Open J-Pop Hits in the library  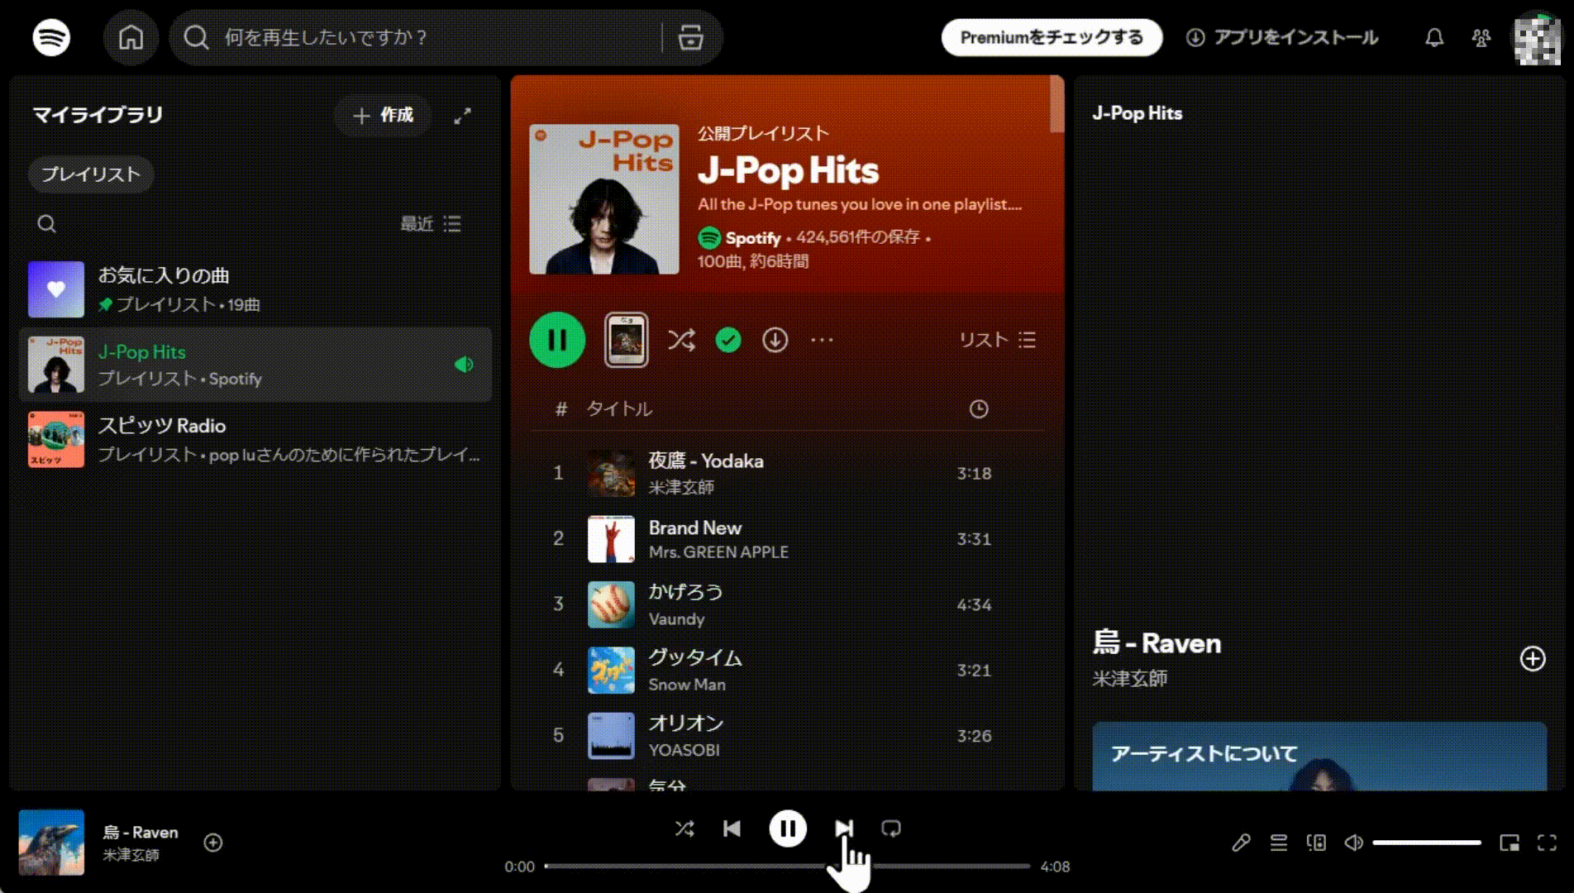tap(255, 365)
